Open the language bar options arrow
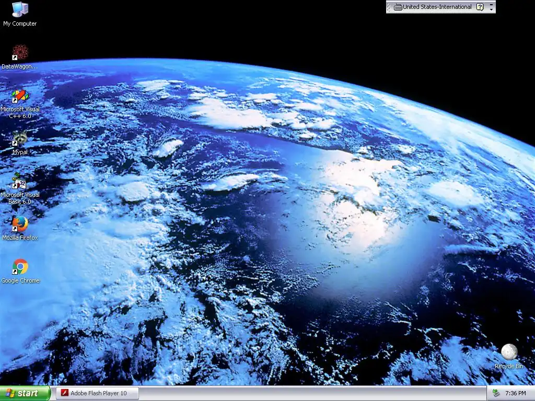The image size is (535, 401). [x=491, y=9]
